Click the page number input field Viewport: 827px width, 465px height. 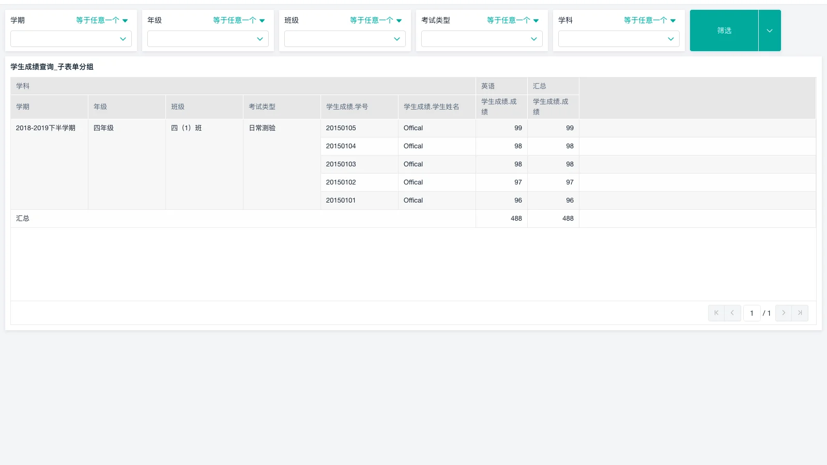[752, 313]
